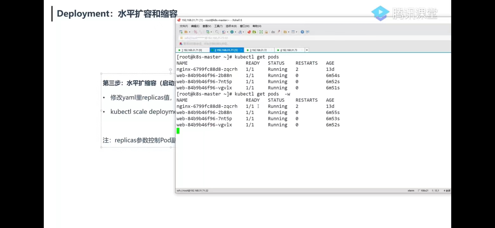The height and width of the screenshot is (228, 495).
Task: Click the New Session icon in Xshell toolbar
Action: click(x=181, y=32)
